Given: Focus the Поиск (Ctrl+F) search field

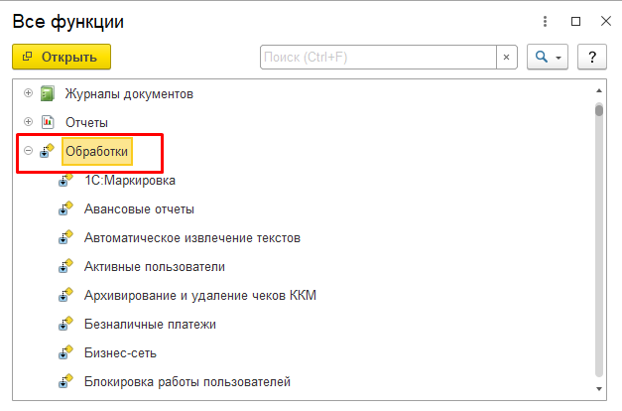Looking at the screenshot, I should click(378, 58).
